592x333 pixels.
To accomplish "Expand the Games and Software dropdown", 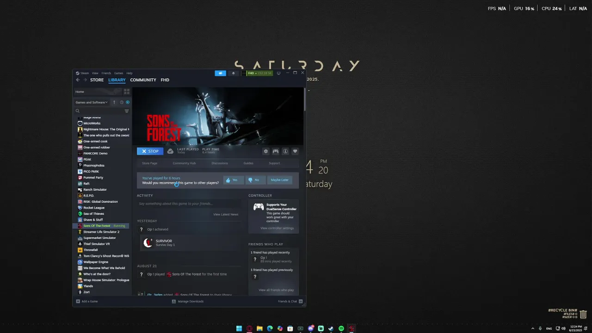I will [92, 102].
